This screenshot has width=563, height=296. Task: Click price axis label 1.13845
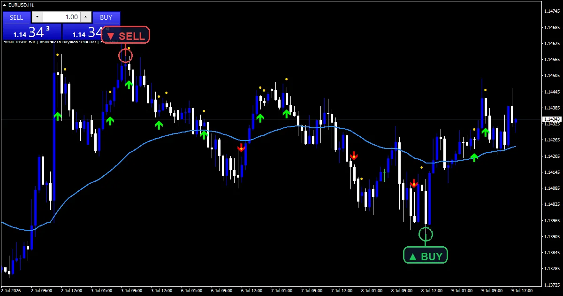tap(553, 253)
